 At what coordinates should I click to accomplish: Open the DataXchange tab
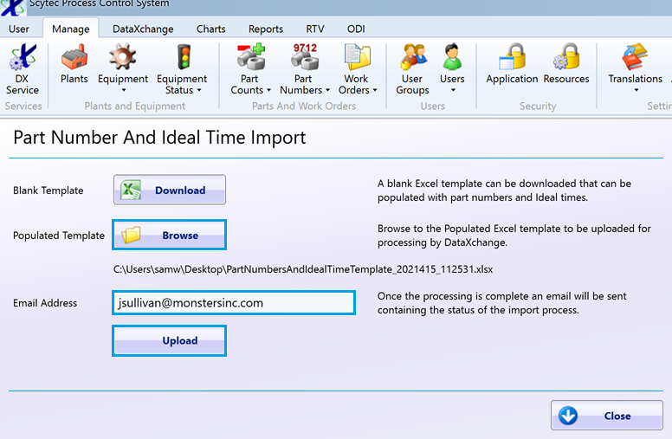tap(143, 29)
